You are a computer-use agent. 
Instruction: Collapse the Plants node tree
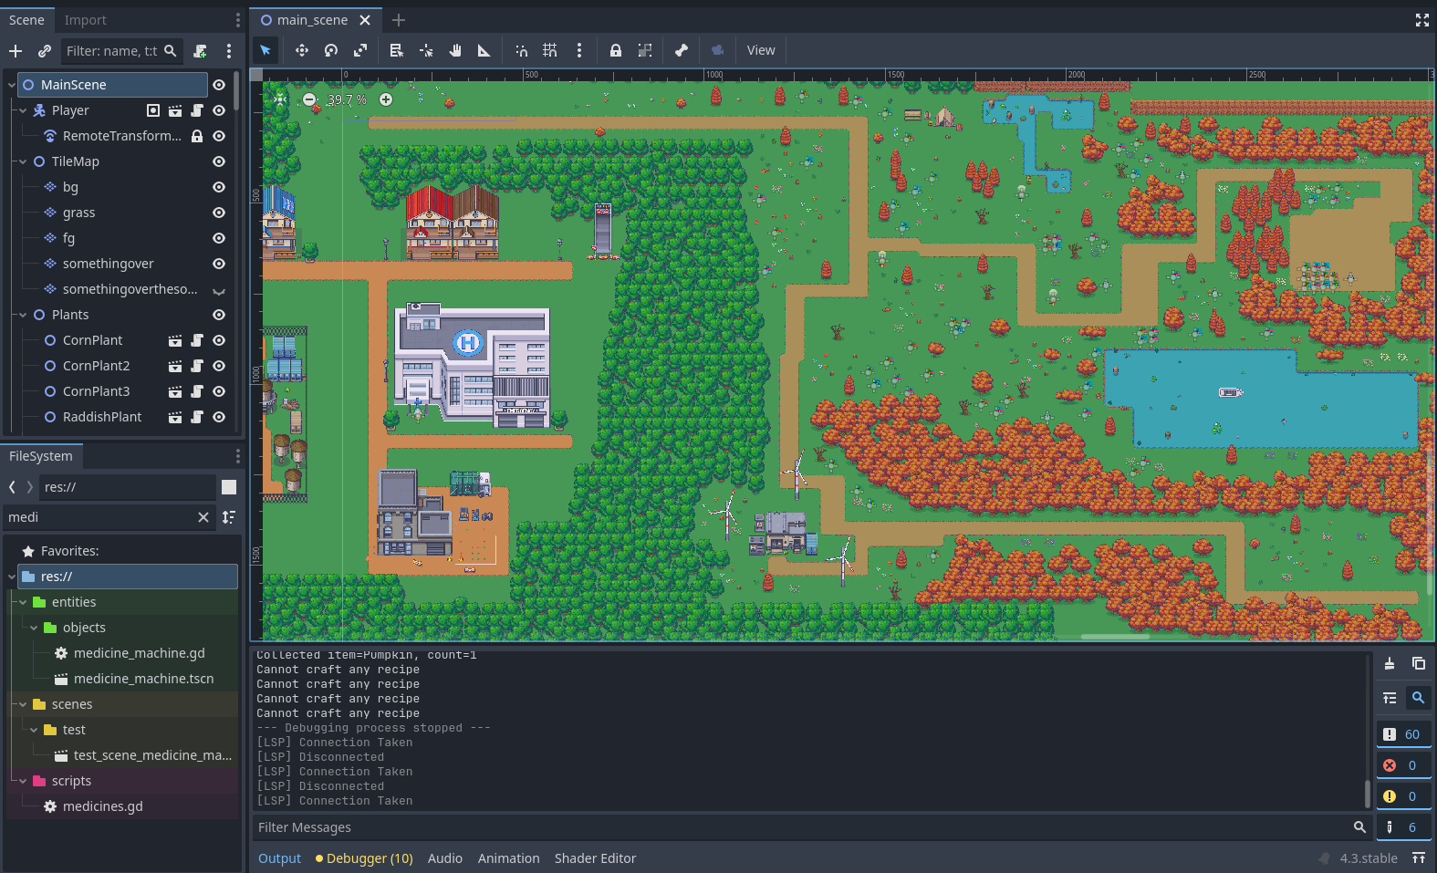(23, 315)
